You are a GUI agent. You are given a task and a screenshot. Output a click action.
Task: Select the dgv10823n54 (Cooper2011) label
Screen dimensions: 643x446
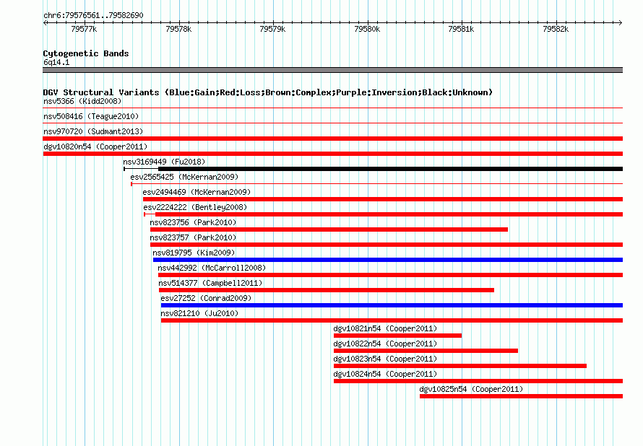tap(385, 359)
